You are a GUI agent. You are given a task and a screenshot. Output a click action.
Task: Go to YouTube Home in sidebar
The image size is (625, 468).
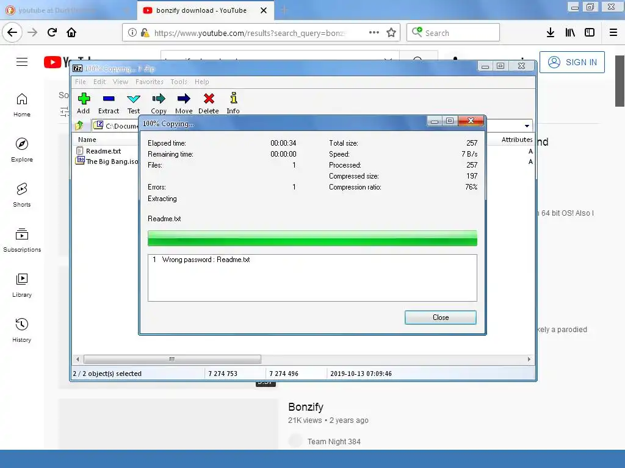click(x=22, y=105)
